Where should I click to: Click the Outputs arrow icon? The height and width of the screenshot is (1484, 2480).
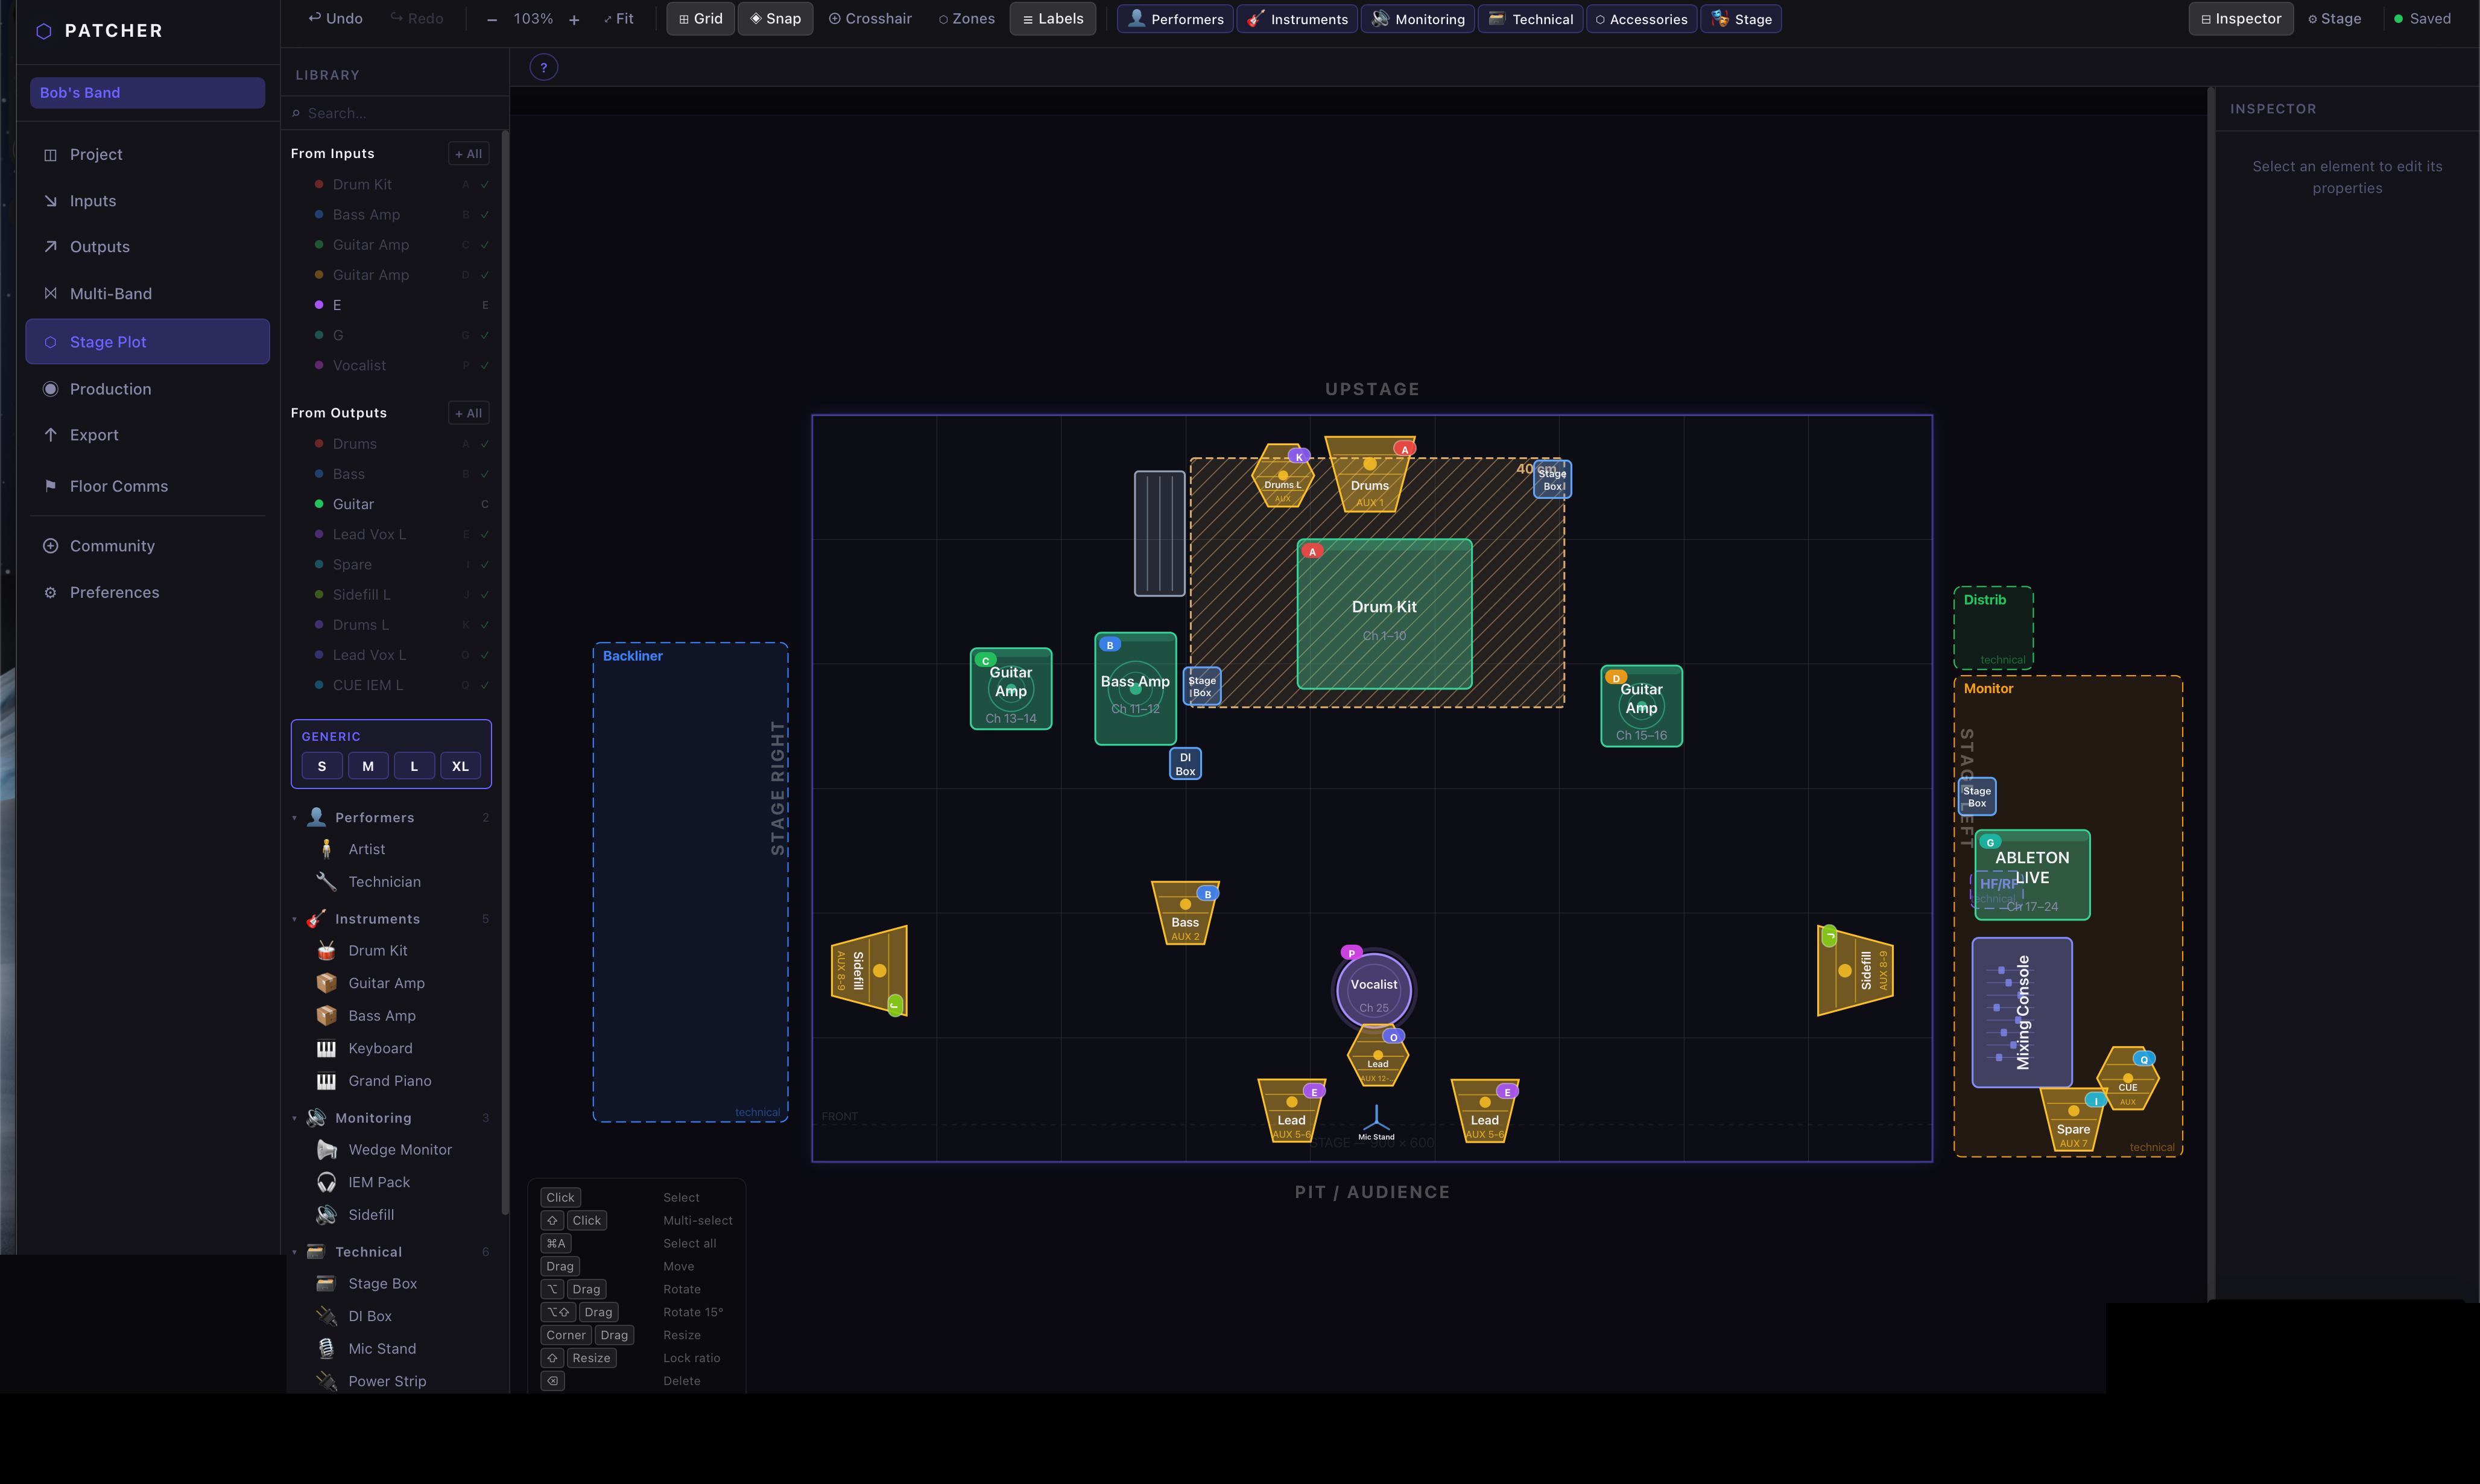[x=50, y=247]
